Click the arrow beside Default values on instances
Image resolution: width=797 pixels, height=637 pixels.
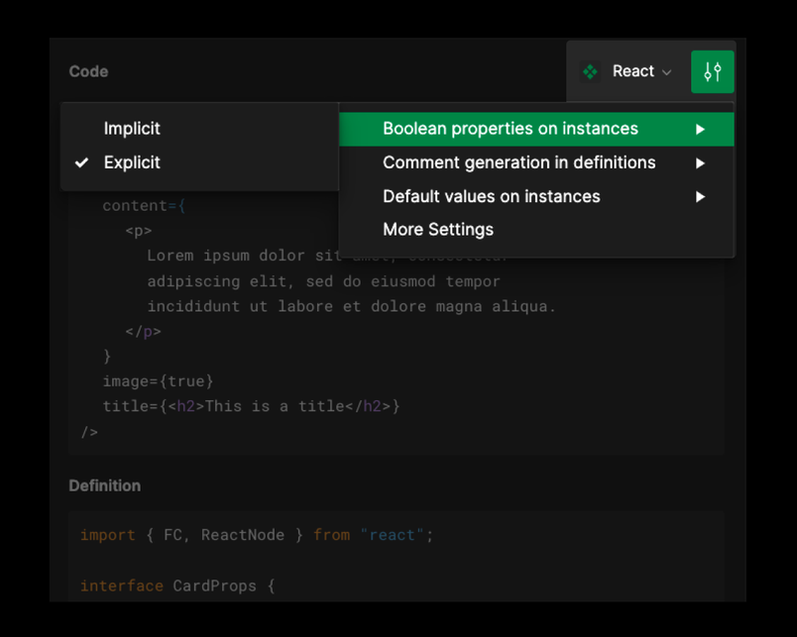[701, 196]
